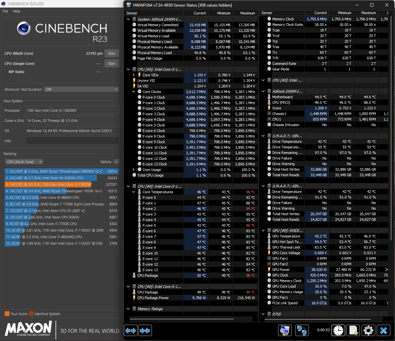The height and width of the screenshot is (341, 395).
Task: Collapse the System: ASRock Z690M section
Action: tap(128, 19)
